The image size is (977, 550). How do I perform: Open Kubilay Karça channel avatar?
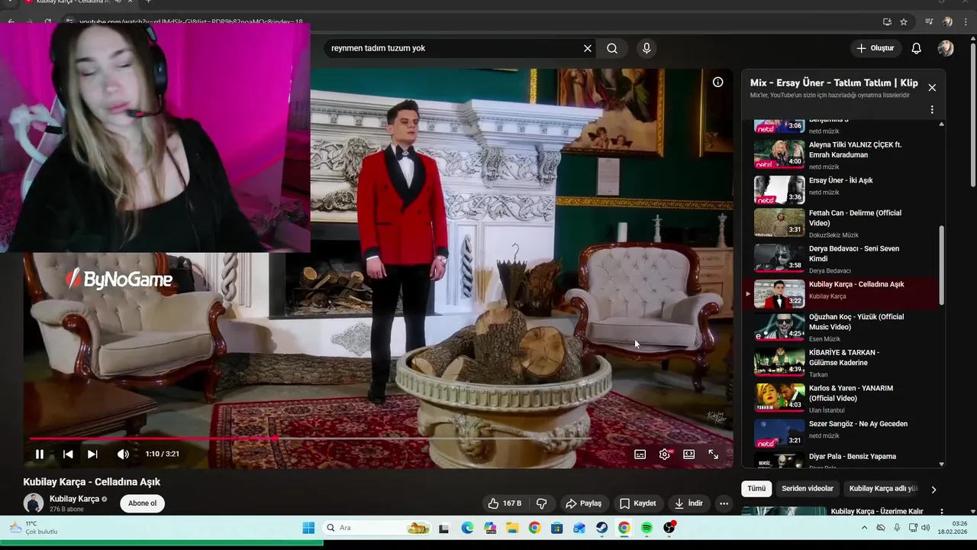coord(34,503)
